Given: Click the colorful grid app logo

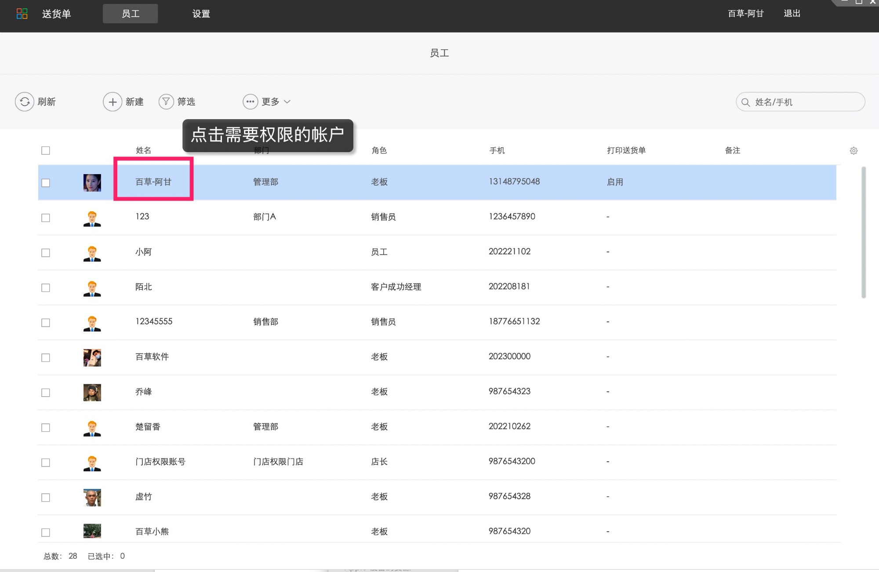Looking at the screenshot, I should click(22, 14).
